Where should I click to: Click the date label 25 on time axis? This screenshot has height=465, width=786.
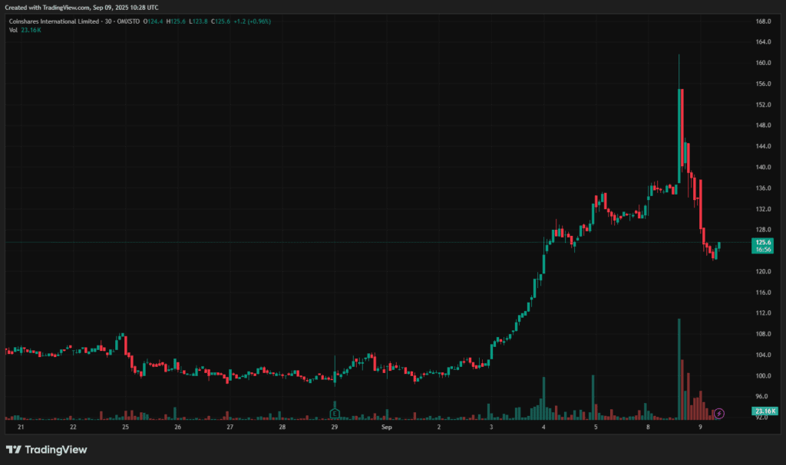pyautogui.click(x=125, y=427)
